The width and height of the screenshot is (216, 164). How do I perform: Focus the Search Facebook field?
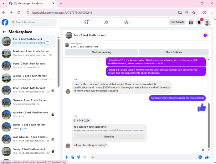click(x=33, y=22)
